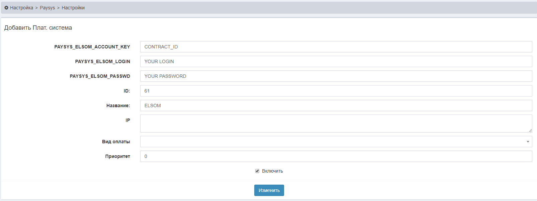
Task: Click the Название: label
Action: pos(118,106)
